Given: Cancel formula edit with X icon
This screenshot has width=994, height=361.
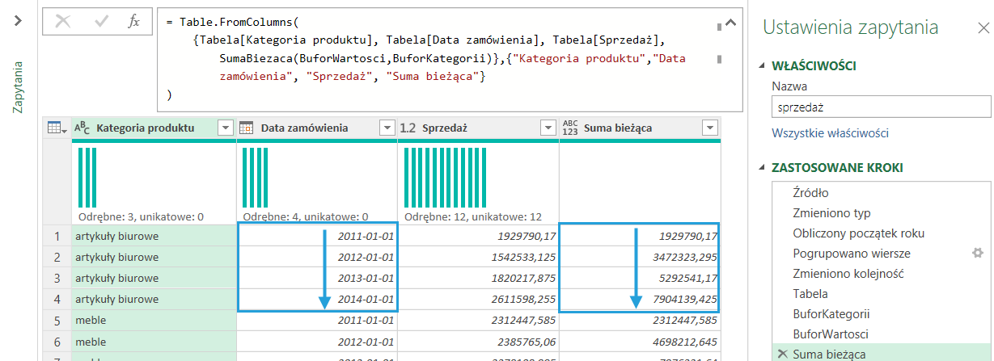Looking at the screenshot, I should (x=62, y=22).
